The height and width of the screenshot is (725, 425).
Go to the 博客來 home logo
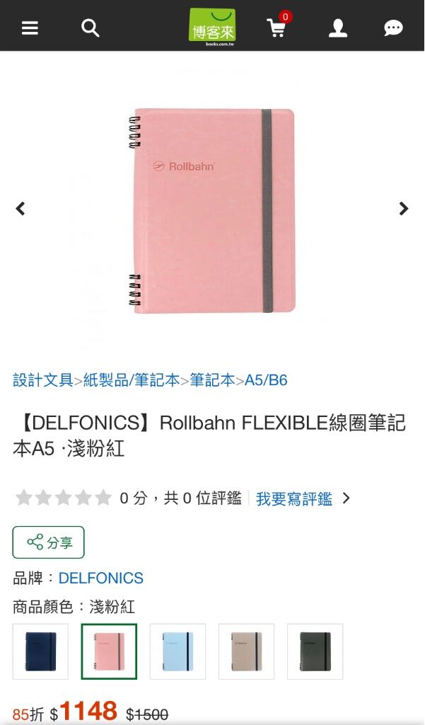tap(212, 27)
